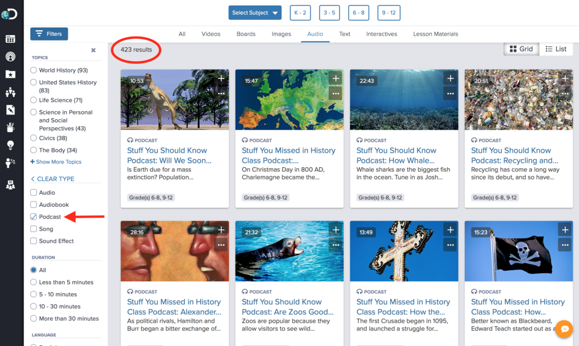Screen dimensions: 579x346
Task: Switch to Grid view
Action: (x=521, y=49)
